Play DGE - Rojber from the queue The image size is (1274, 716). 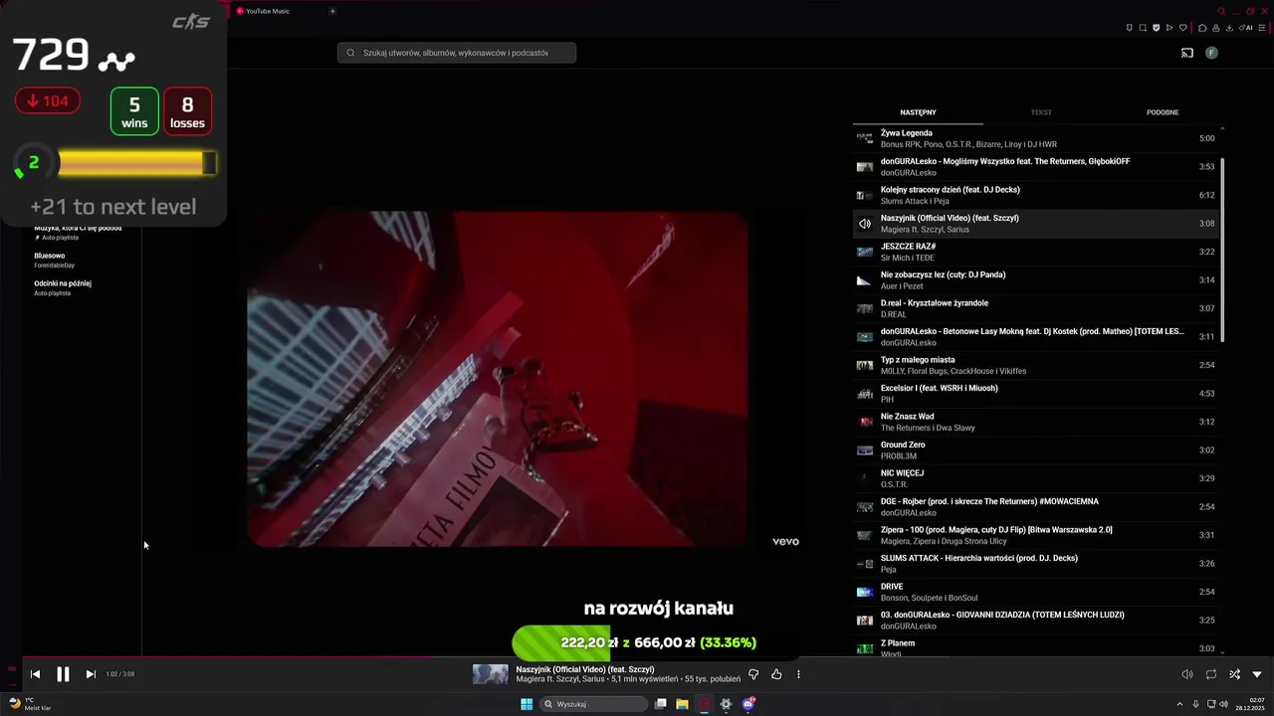point(1035,507)
